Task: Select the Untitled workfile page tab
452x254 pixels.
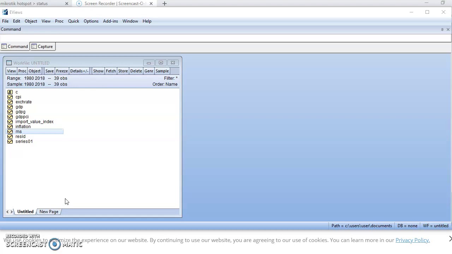Action: click(x=25, y=212)
